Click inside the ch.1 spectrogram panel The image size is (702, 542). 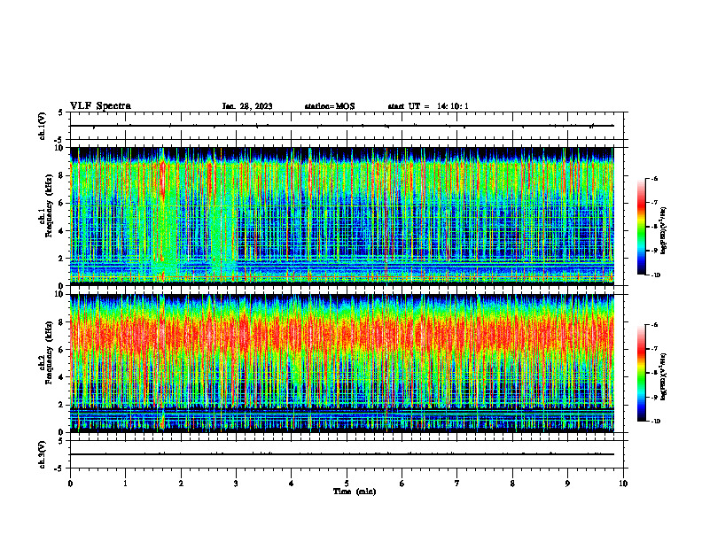(342, 216)
